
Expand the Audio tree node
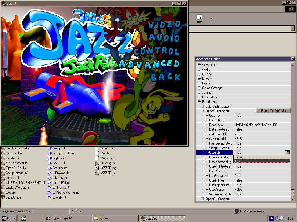coord(199,69)
